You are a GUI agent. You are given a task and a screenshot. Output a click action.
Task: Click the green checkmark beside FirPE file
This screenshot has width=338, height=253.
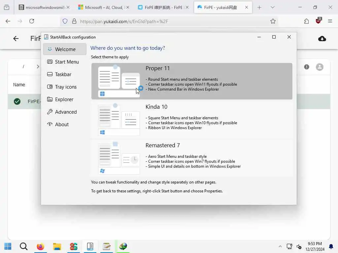17,101
